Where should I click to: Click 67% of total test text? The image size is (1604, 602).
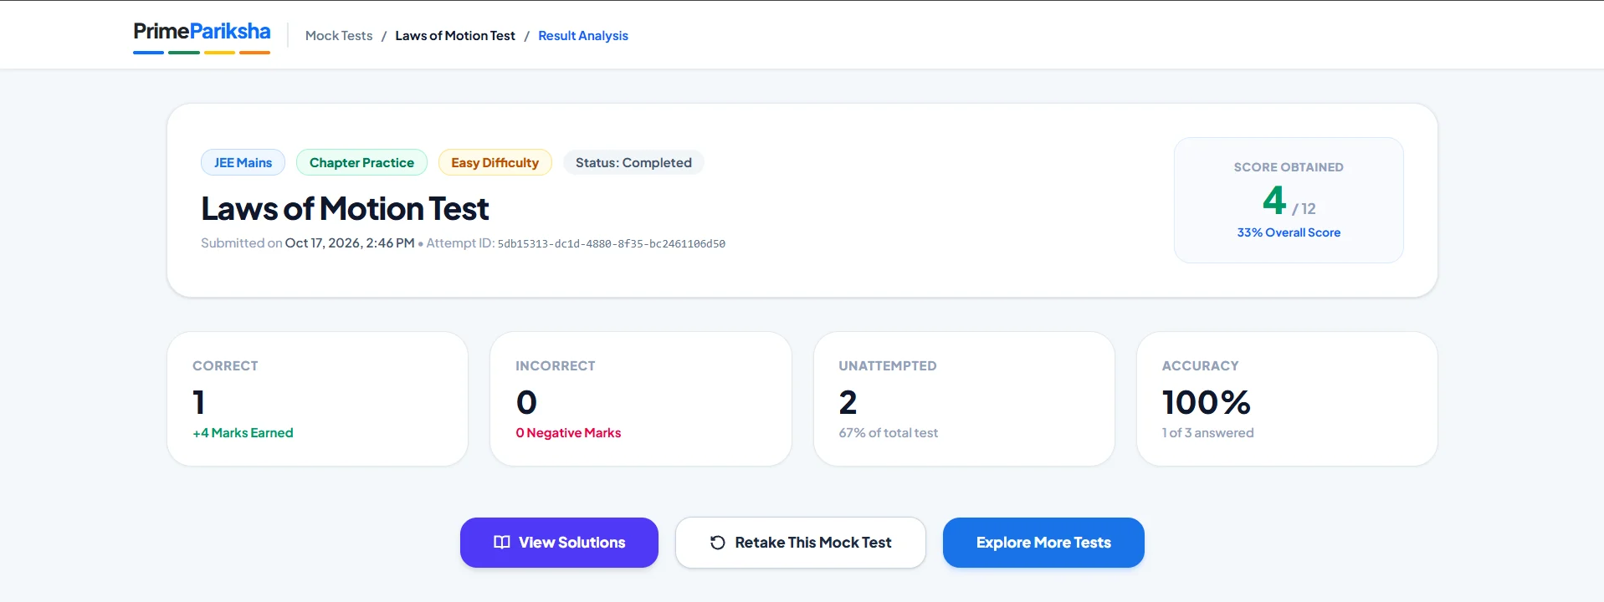click(889, 433)
